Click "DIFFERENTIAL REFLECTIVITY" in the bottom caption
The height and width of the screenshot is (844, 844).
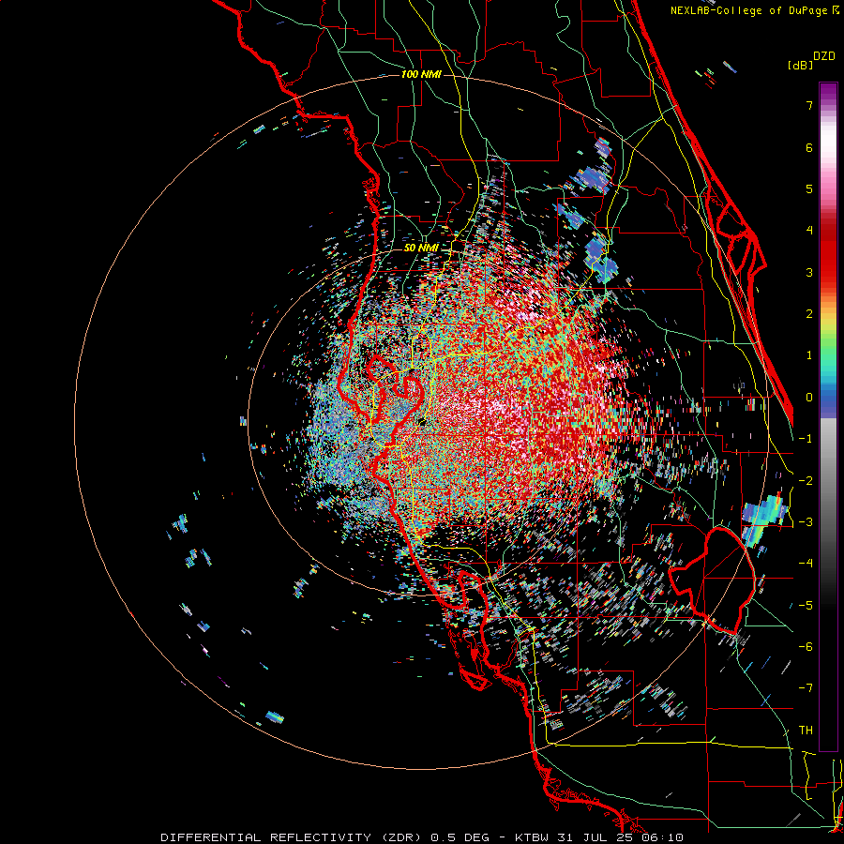click(x=266, y=837)
